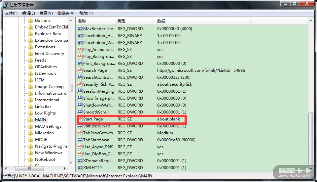This screenshot has width=317, height=182.
Task: Click the TabProcGrowth string value icon
Action: [80, 133]
